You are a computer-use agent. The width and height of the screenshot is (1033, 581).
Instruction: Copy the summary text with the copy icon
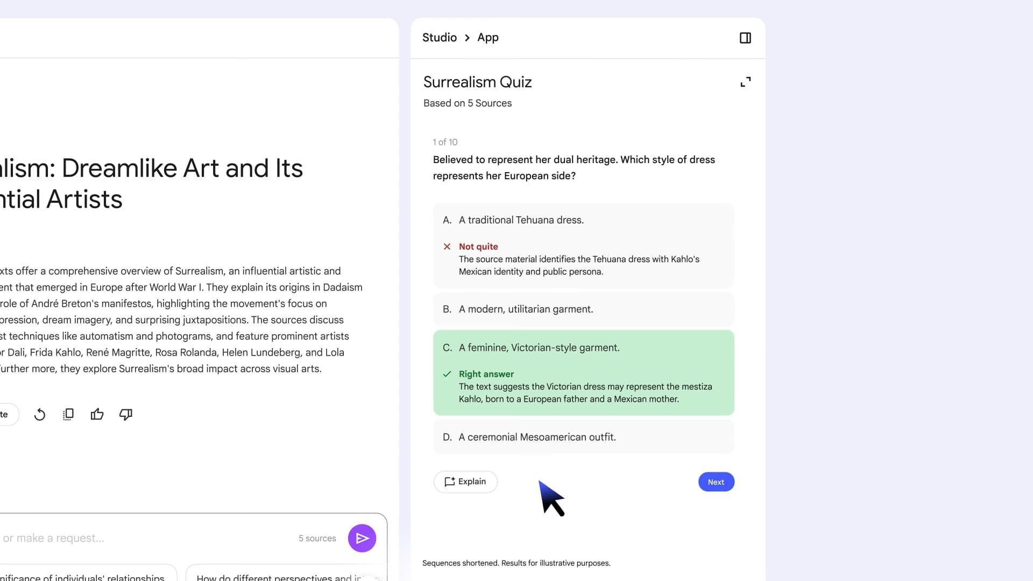tap(68, 415)
